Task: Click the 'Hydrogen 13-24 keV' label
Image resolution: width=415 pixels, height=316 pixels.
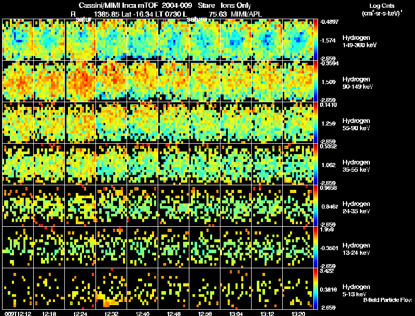Action: coord(356,249)
